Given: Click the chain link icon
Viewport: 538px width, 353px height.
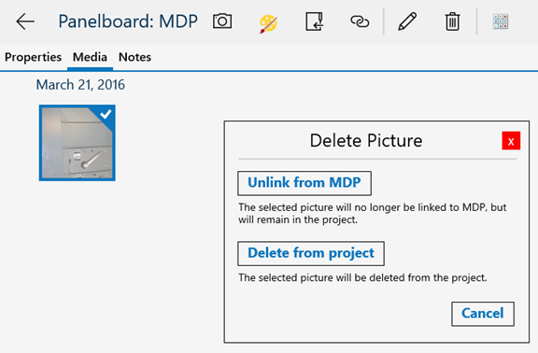Looking at the screenshot, I should [x=360, y=21].
